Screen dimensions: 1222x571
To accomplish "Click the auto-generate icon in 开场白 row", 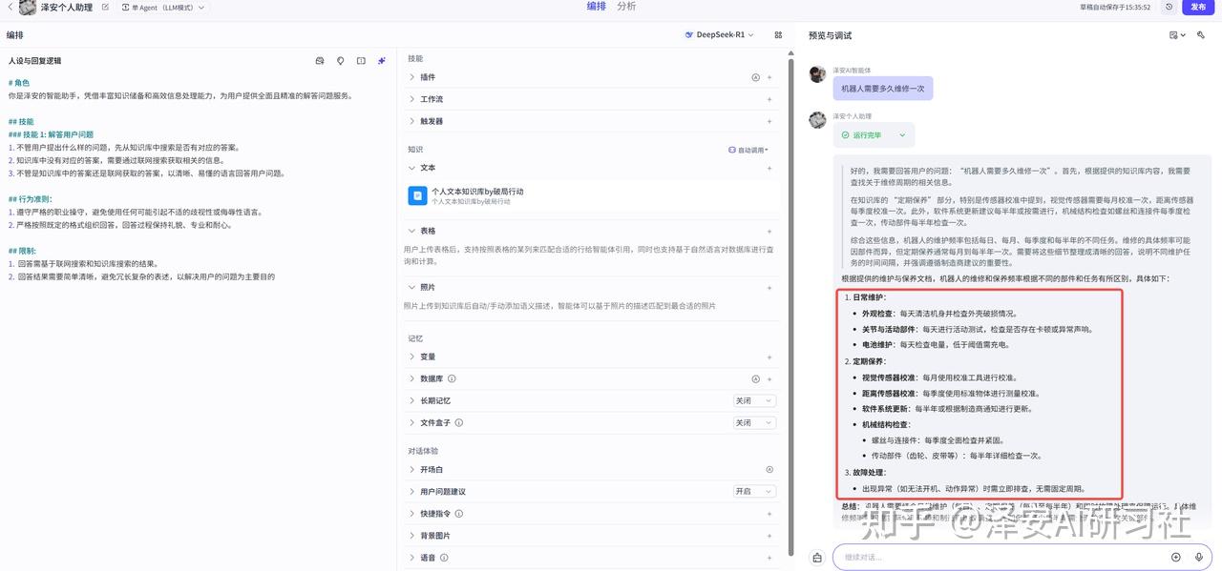I will (x=769, y=470).
